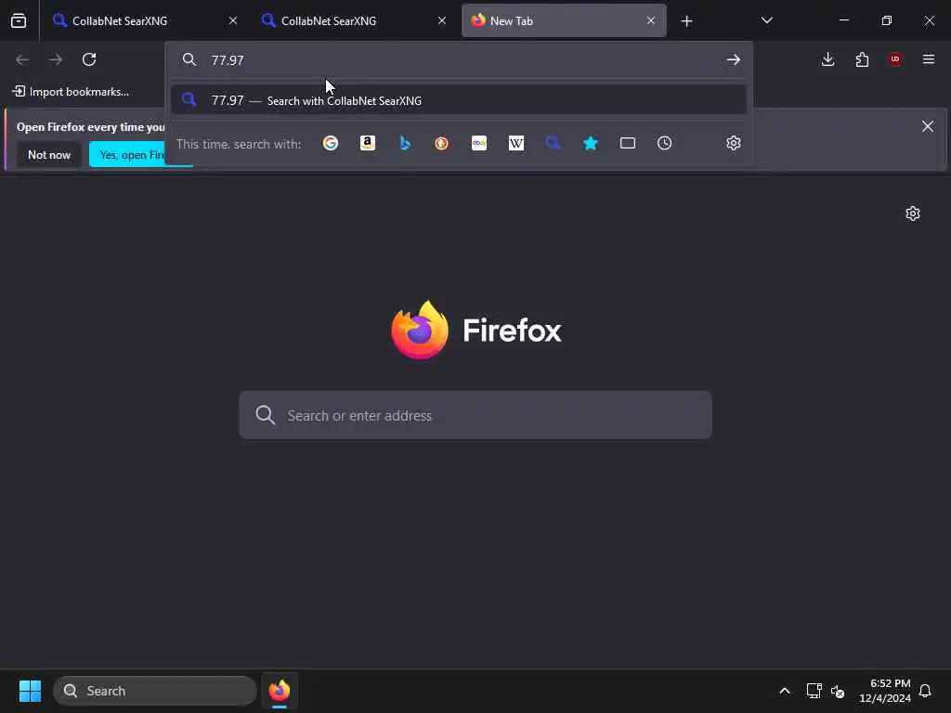Search in History clock icon
The width and height of the screenshot is (951, 713).
(665, 143)
